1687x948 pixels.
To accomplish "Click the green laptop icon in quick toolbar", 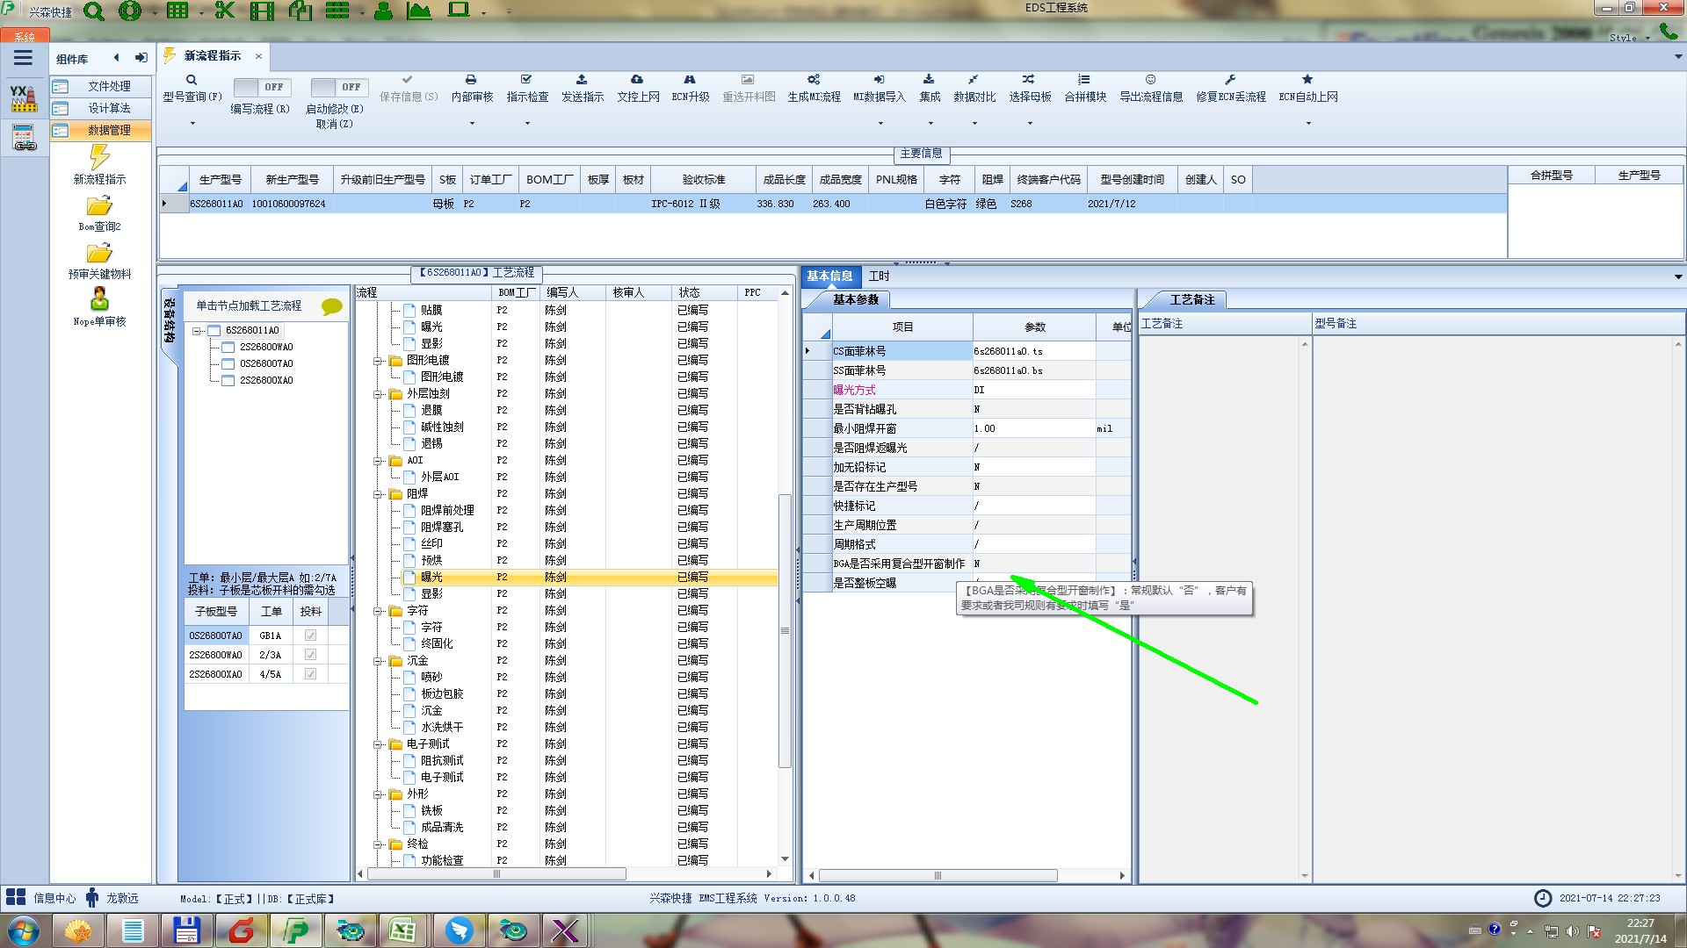I will 459,11.
